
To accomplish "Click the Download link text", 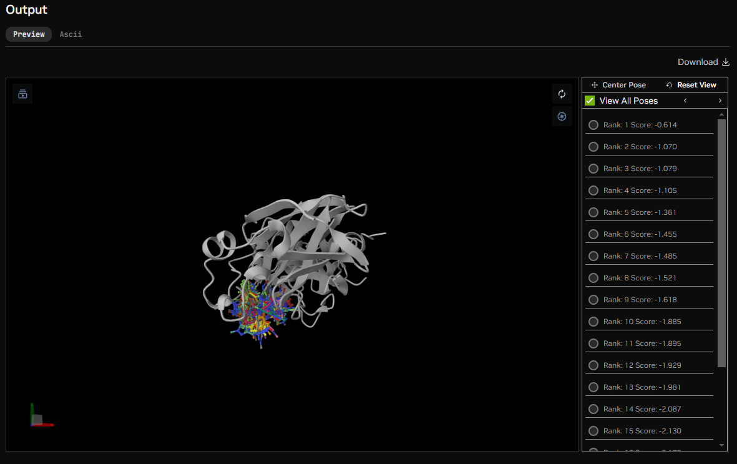I will (x=698, y=62).
